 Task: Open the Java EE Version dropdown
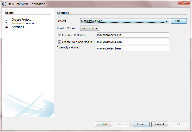pos(89,28)
